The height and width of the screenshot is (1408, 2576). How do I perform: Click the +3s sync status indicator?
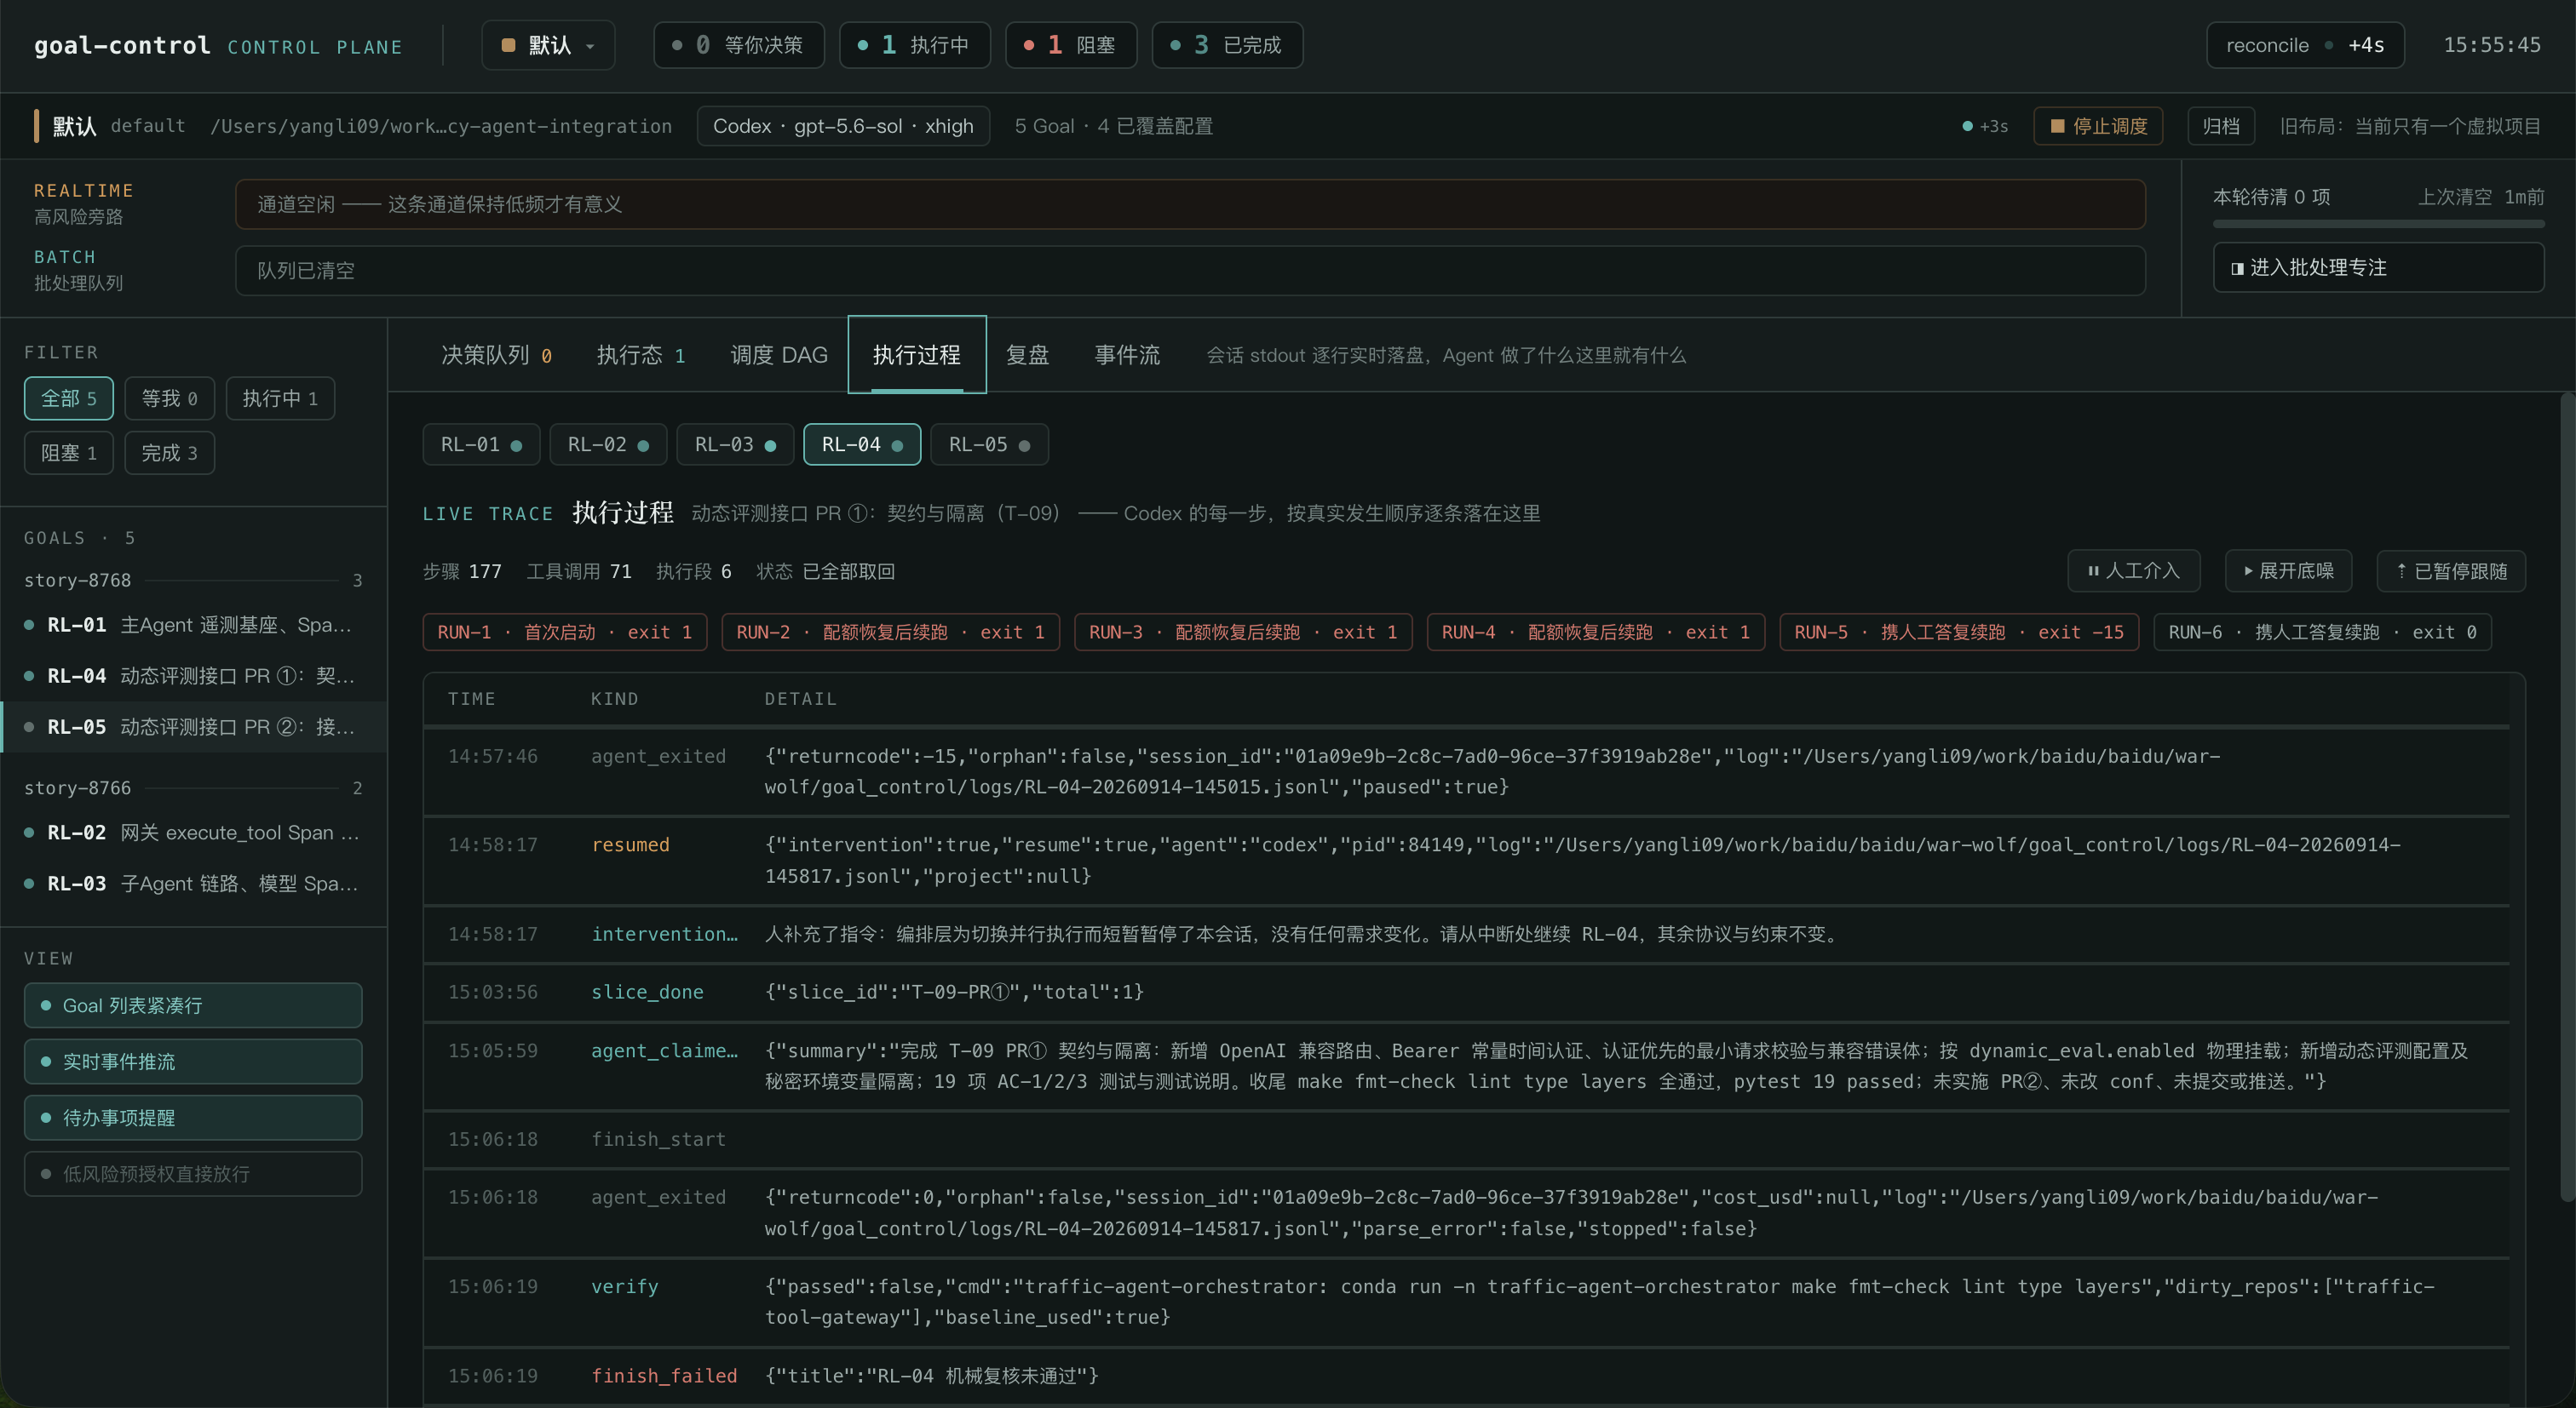click(1985, 126)
